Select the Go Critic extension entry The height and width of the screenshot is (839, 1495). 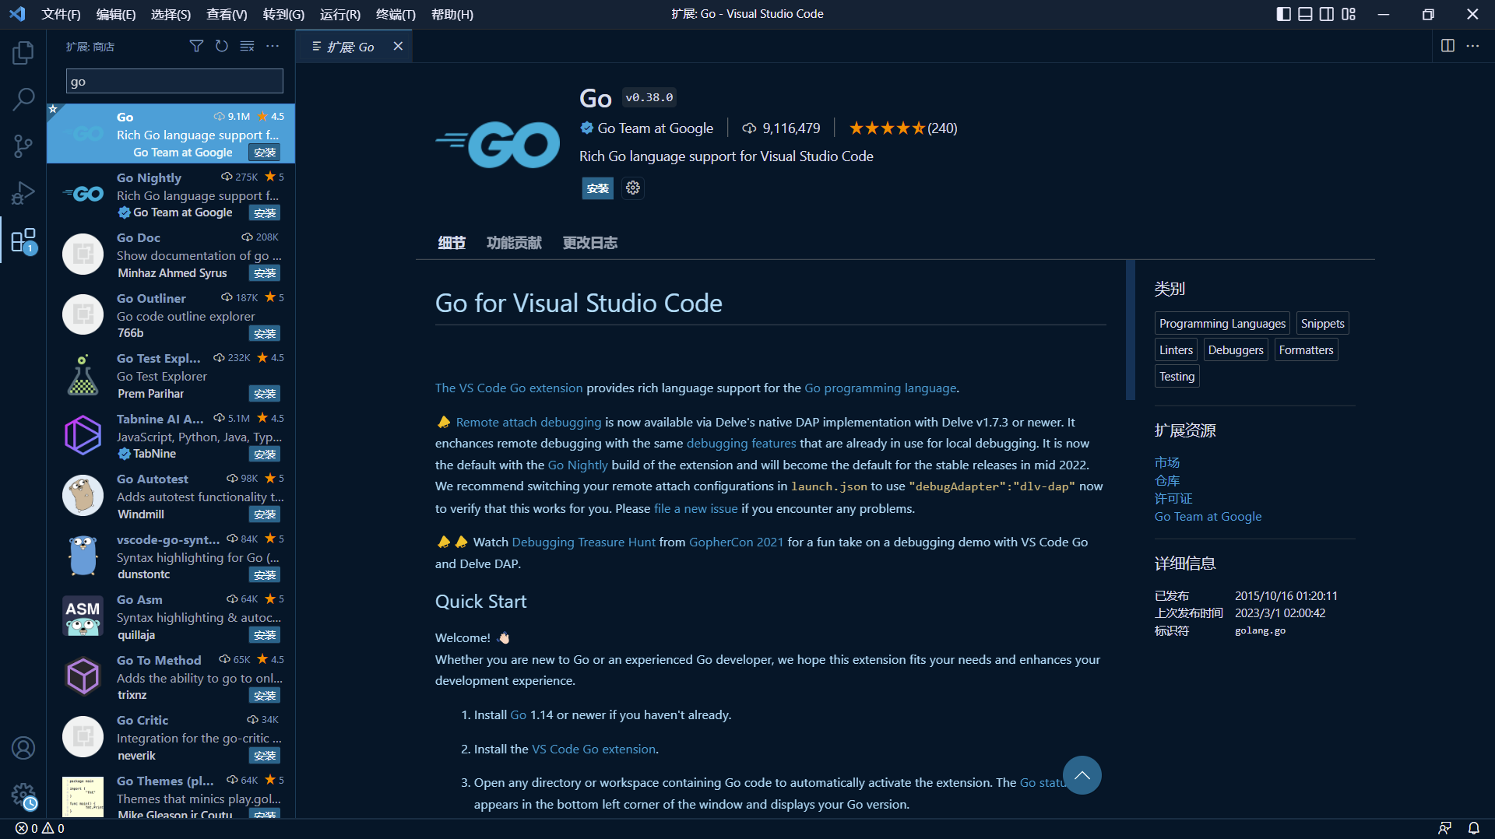[x=171, y=737]
